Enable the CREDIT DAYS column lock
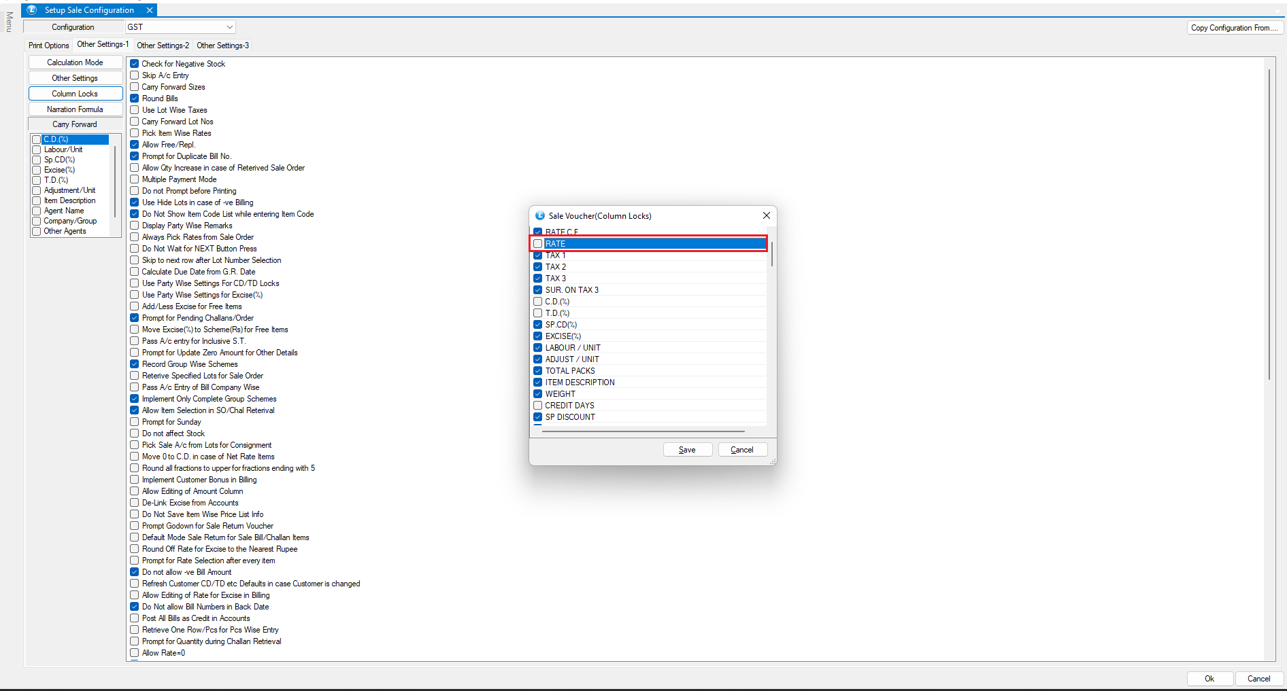This screenshot has width=1287, height=691. click(538, 406)
